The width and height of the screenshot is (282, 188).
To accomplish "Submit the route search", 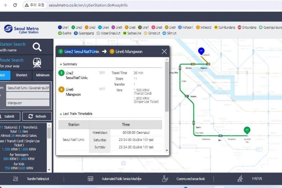I will [10, 116].
